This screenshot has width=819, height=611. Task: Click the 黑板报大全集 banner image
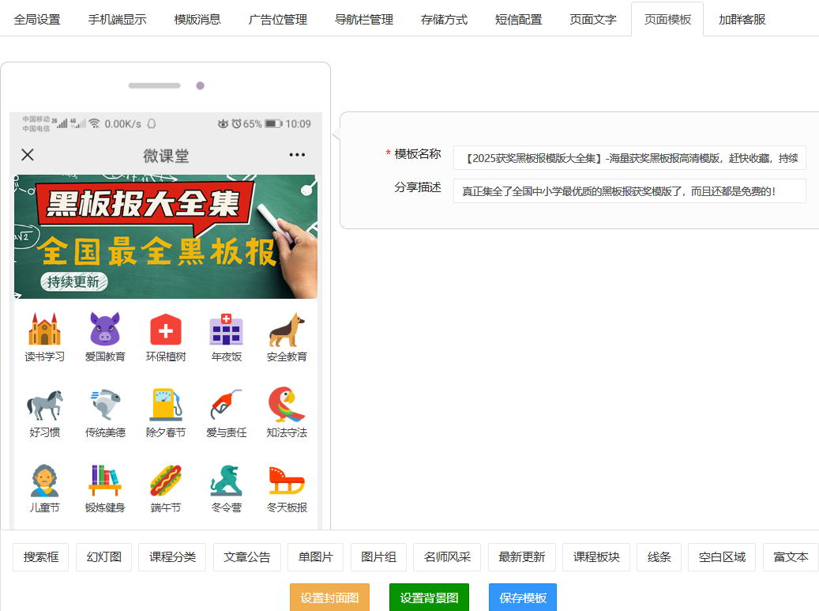(166, 236)
